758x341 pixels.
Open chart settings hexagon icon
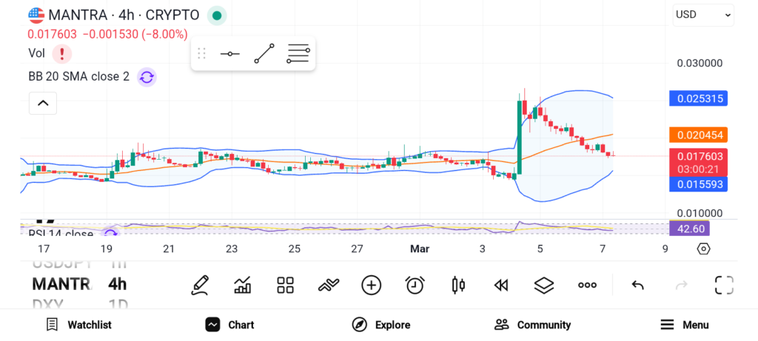pos(703,249)
